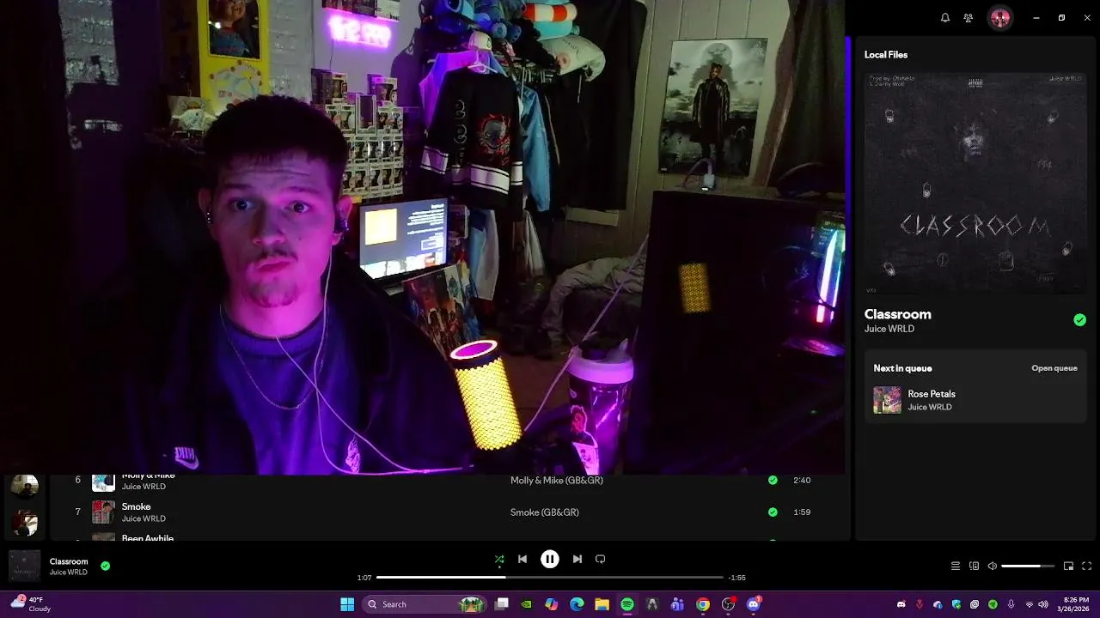Open OBS Studio from the taskbar
This screenshot has height=618, width=1100.
point(728,604)
